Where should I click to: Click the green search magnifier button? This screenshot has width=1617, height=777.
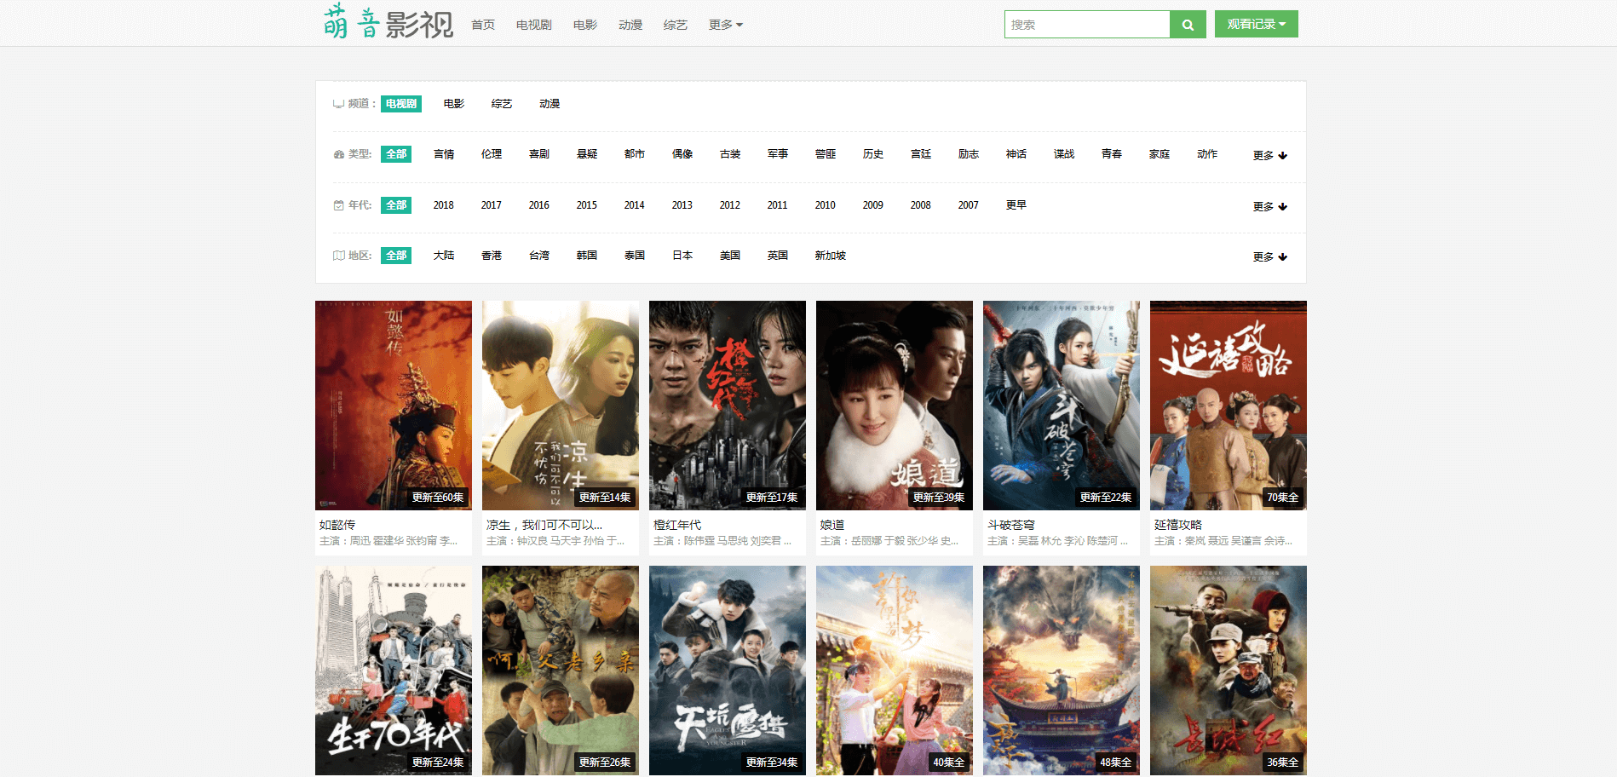1188,25
